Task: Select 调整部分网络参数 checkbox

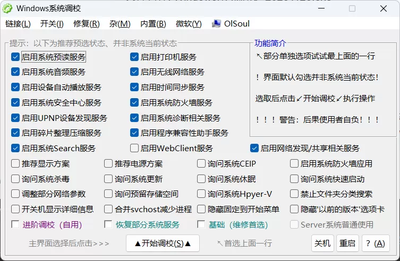Action: [x=15, y=194]
